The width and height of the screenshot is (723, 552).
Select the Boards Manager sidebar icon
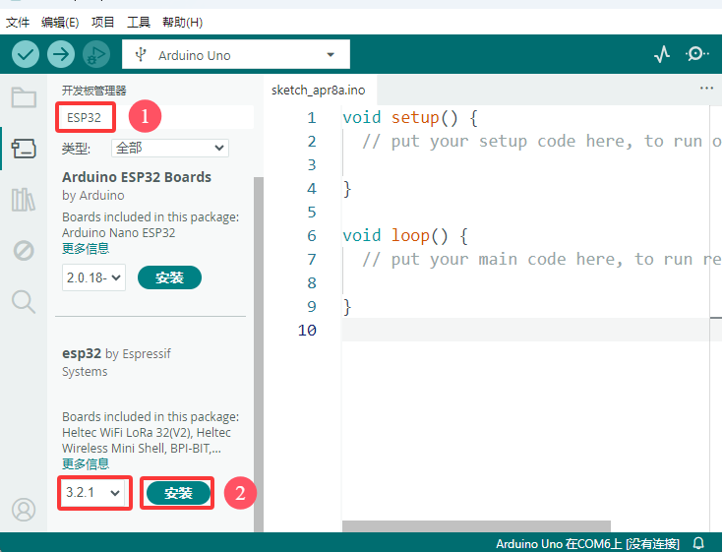pos(24,149)
